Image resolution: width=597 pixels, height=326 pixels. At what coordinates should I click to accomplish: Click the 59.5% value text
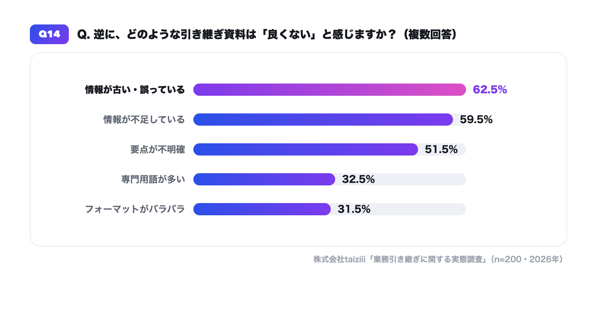point(476,120)
